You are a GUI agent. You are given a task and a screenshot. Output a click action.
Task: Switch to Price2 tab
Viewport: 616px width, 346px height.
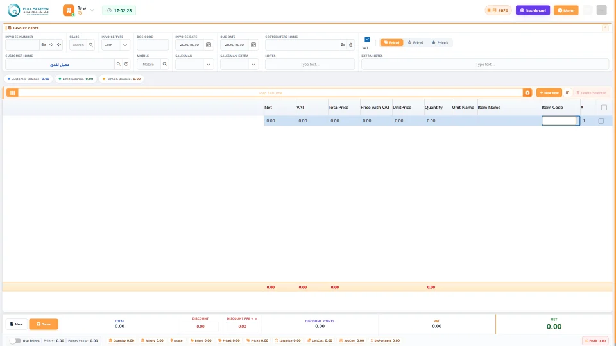tap(416, 42)
